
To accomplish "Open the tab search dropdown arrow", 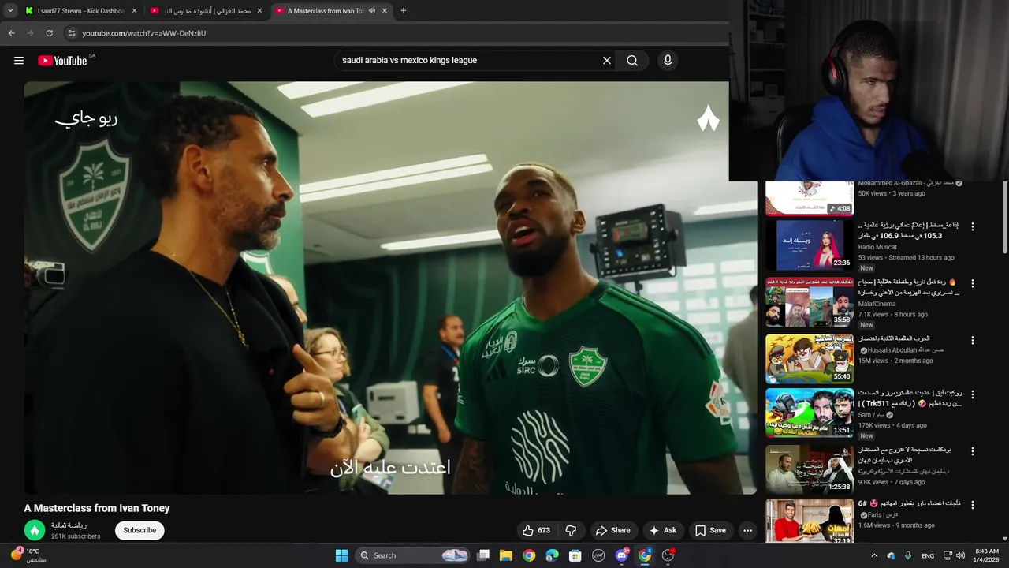I will [9, 11].
